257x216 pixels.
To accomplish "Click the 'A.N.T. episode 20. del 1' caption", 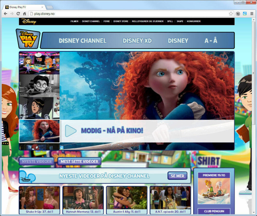I will [170, 212].
